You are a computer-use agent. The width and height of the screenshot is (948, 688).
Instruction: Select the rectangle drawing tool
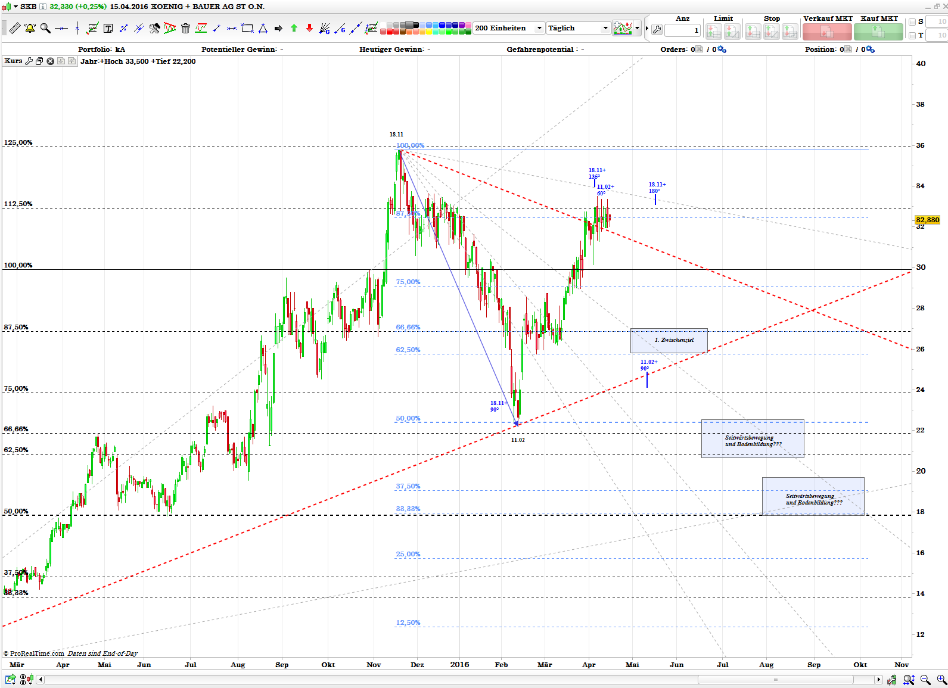click(247, 28)
